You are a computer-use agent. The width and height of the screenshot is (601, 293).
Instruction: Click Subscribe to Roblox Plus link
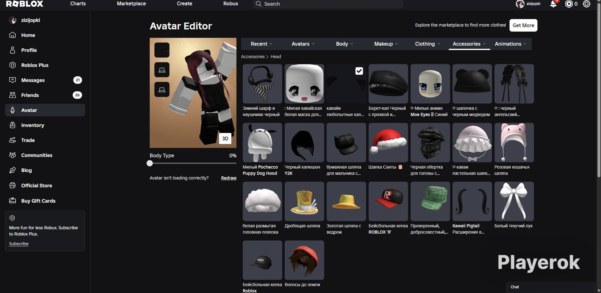(x=19, y=244)
